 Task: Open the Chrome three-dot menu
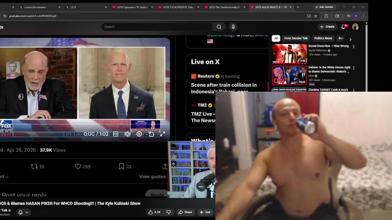coord(364,16)
